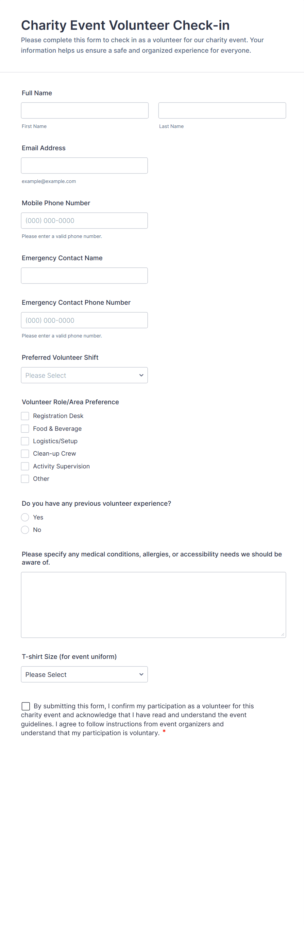The height and width of the screenshot is (925, 304).
Task: Click the textarea resize handle corner
Action: pyautogui.click(x=283, y=634)
